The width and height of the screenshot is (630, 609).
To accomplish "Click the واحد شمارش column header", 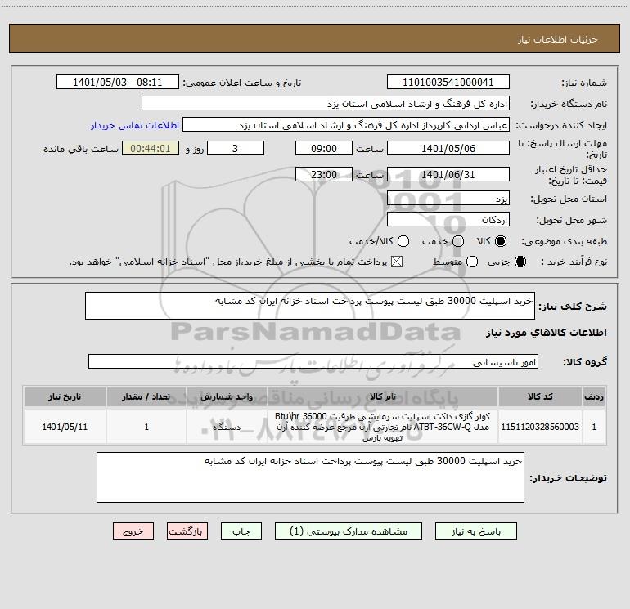I will click(x=227, y=396).
